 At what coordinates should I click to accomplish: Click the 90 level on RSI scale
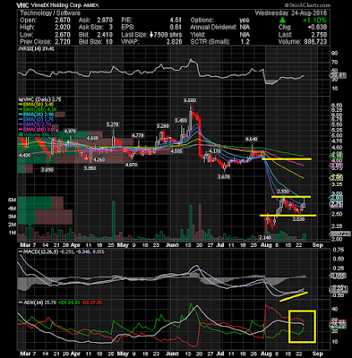pyautogui.click(x=334, y=54)
